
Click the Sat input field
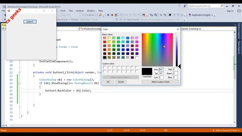coord(161,73)
